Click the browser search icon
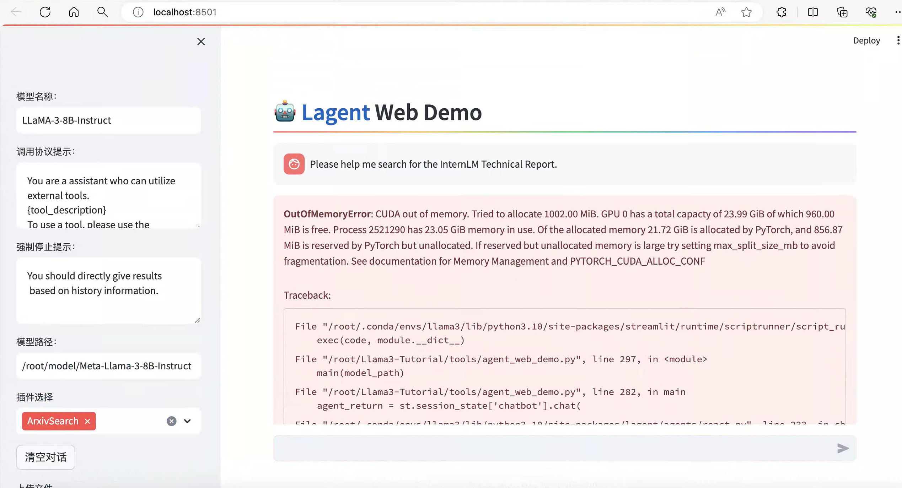902x488 pixels. pyautogui.click(x=102, y=12)
